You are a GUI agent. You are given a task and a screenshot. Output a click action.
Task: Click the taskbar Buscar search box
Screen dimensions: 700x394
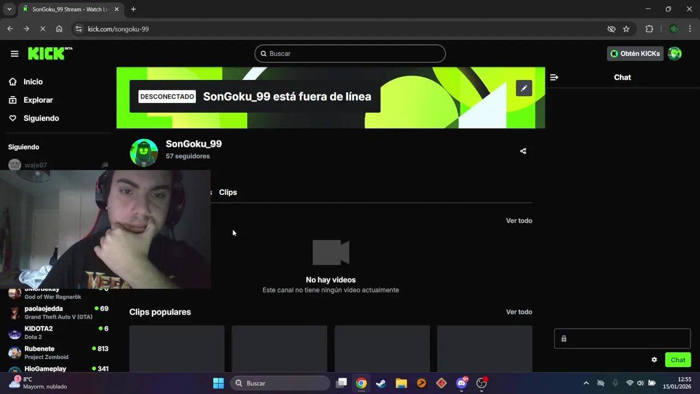tap(280, 383)
